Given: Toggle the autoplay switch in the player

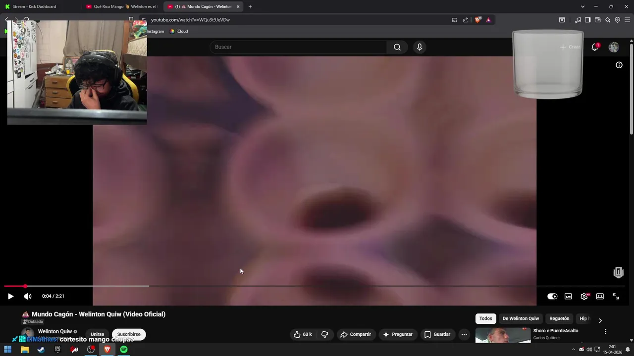Looking at the screenshot, I should (x=552, y=296).
